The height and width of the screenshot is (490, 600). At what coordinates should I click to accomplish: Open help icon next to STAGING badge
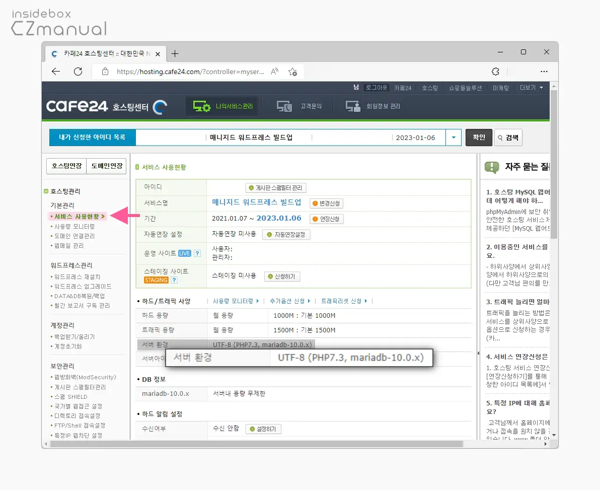tap(174, 280)
